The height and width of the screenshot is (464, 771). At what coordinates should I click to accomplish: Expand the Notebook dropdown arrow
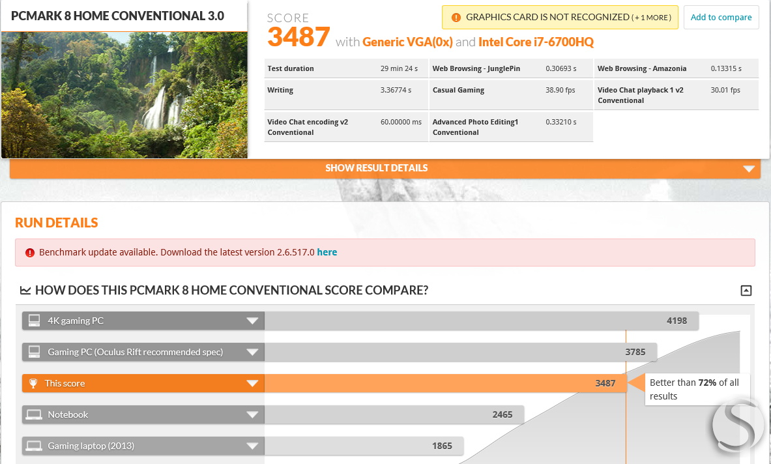click(x=252, y=415)
